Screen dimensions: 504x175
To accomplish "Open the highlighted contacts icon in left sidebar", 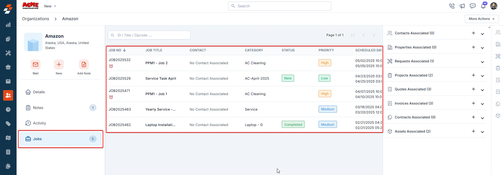I will tap(8, 95).
